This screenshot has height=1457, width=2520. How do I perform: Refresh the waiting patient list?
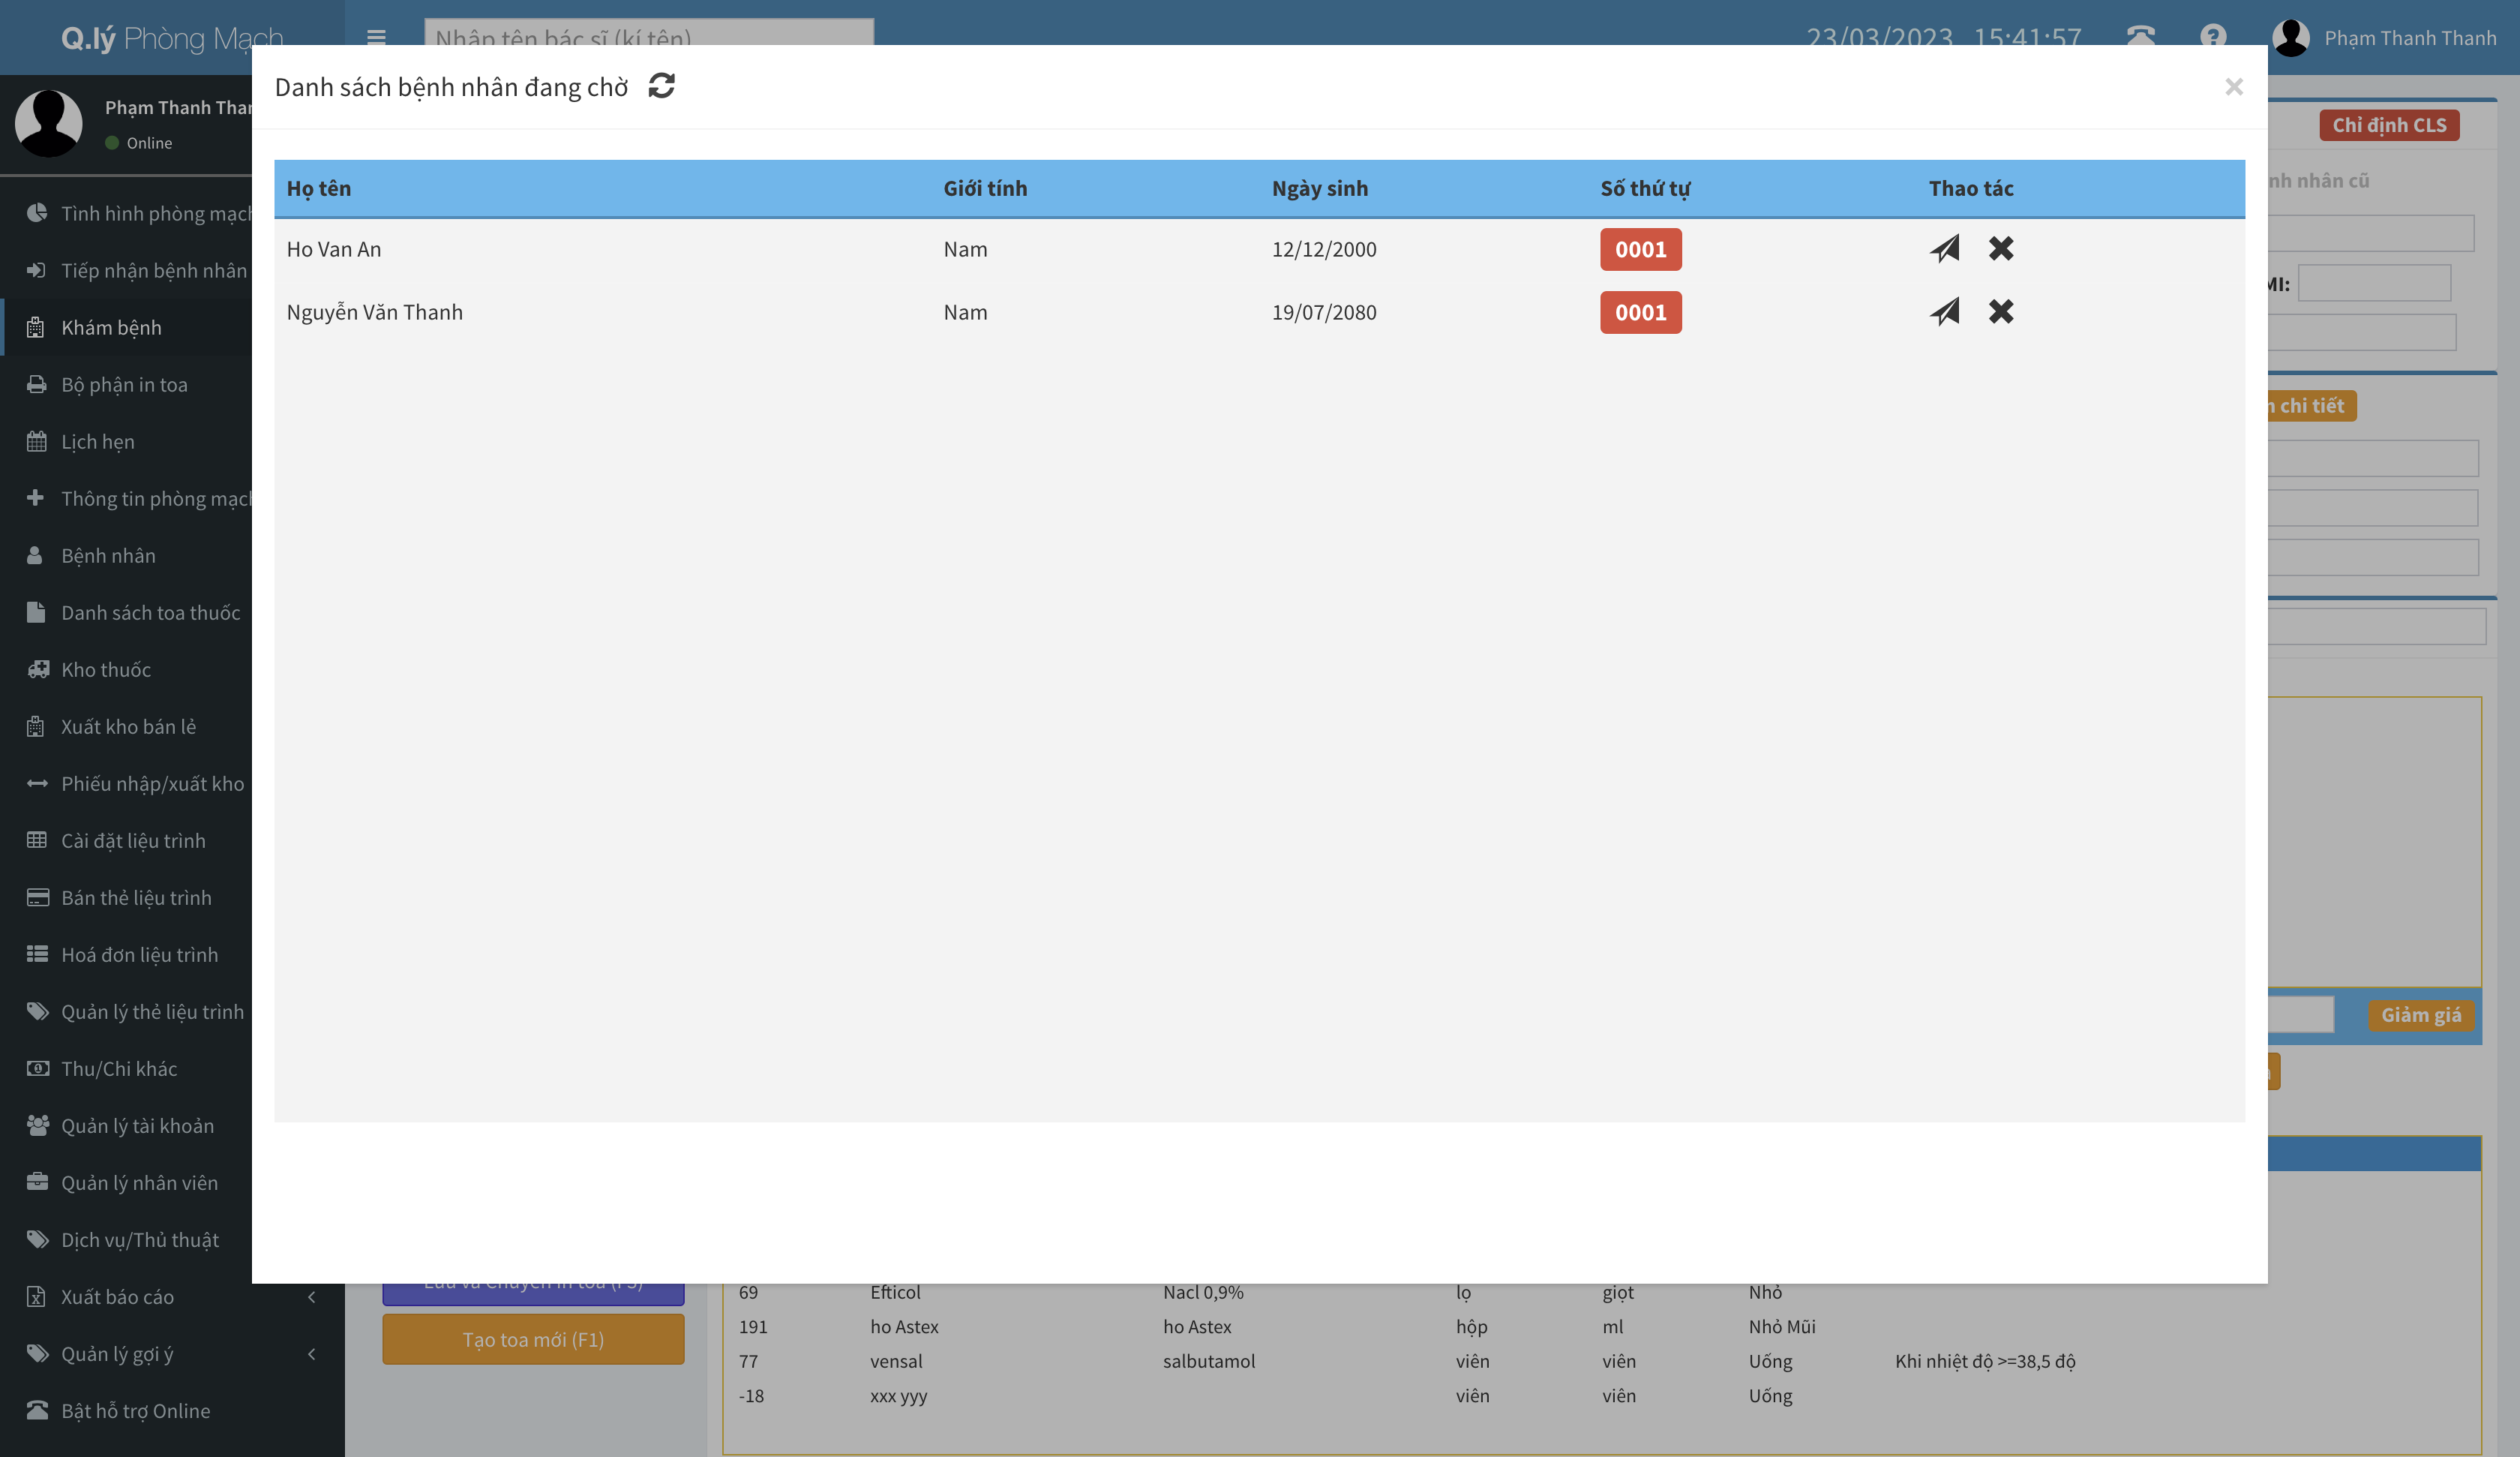click(661, 86)
